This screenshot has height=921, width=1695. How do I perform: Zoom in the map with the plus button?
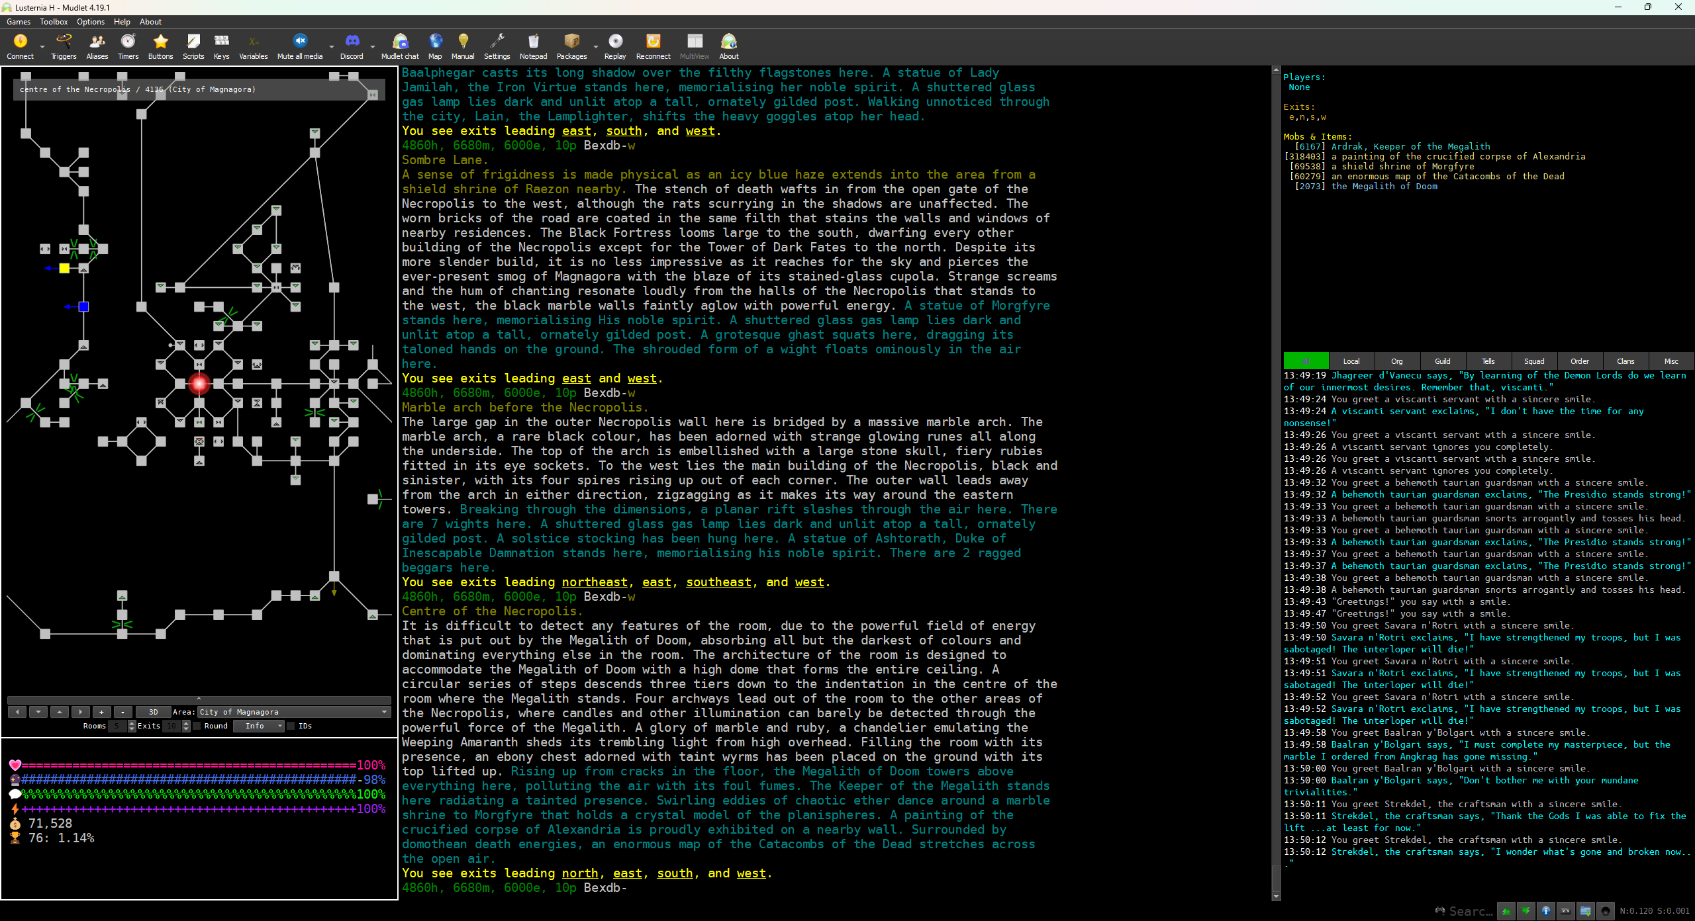101,711
